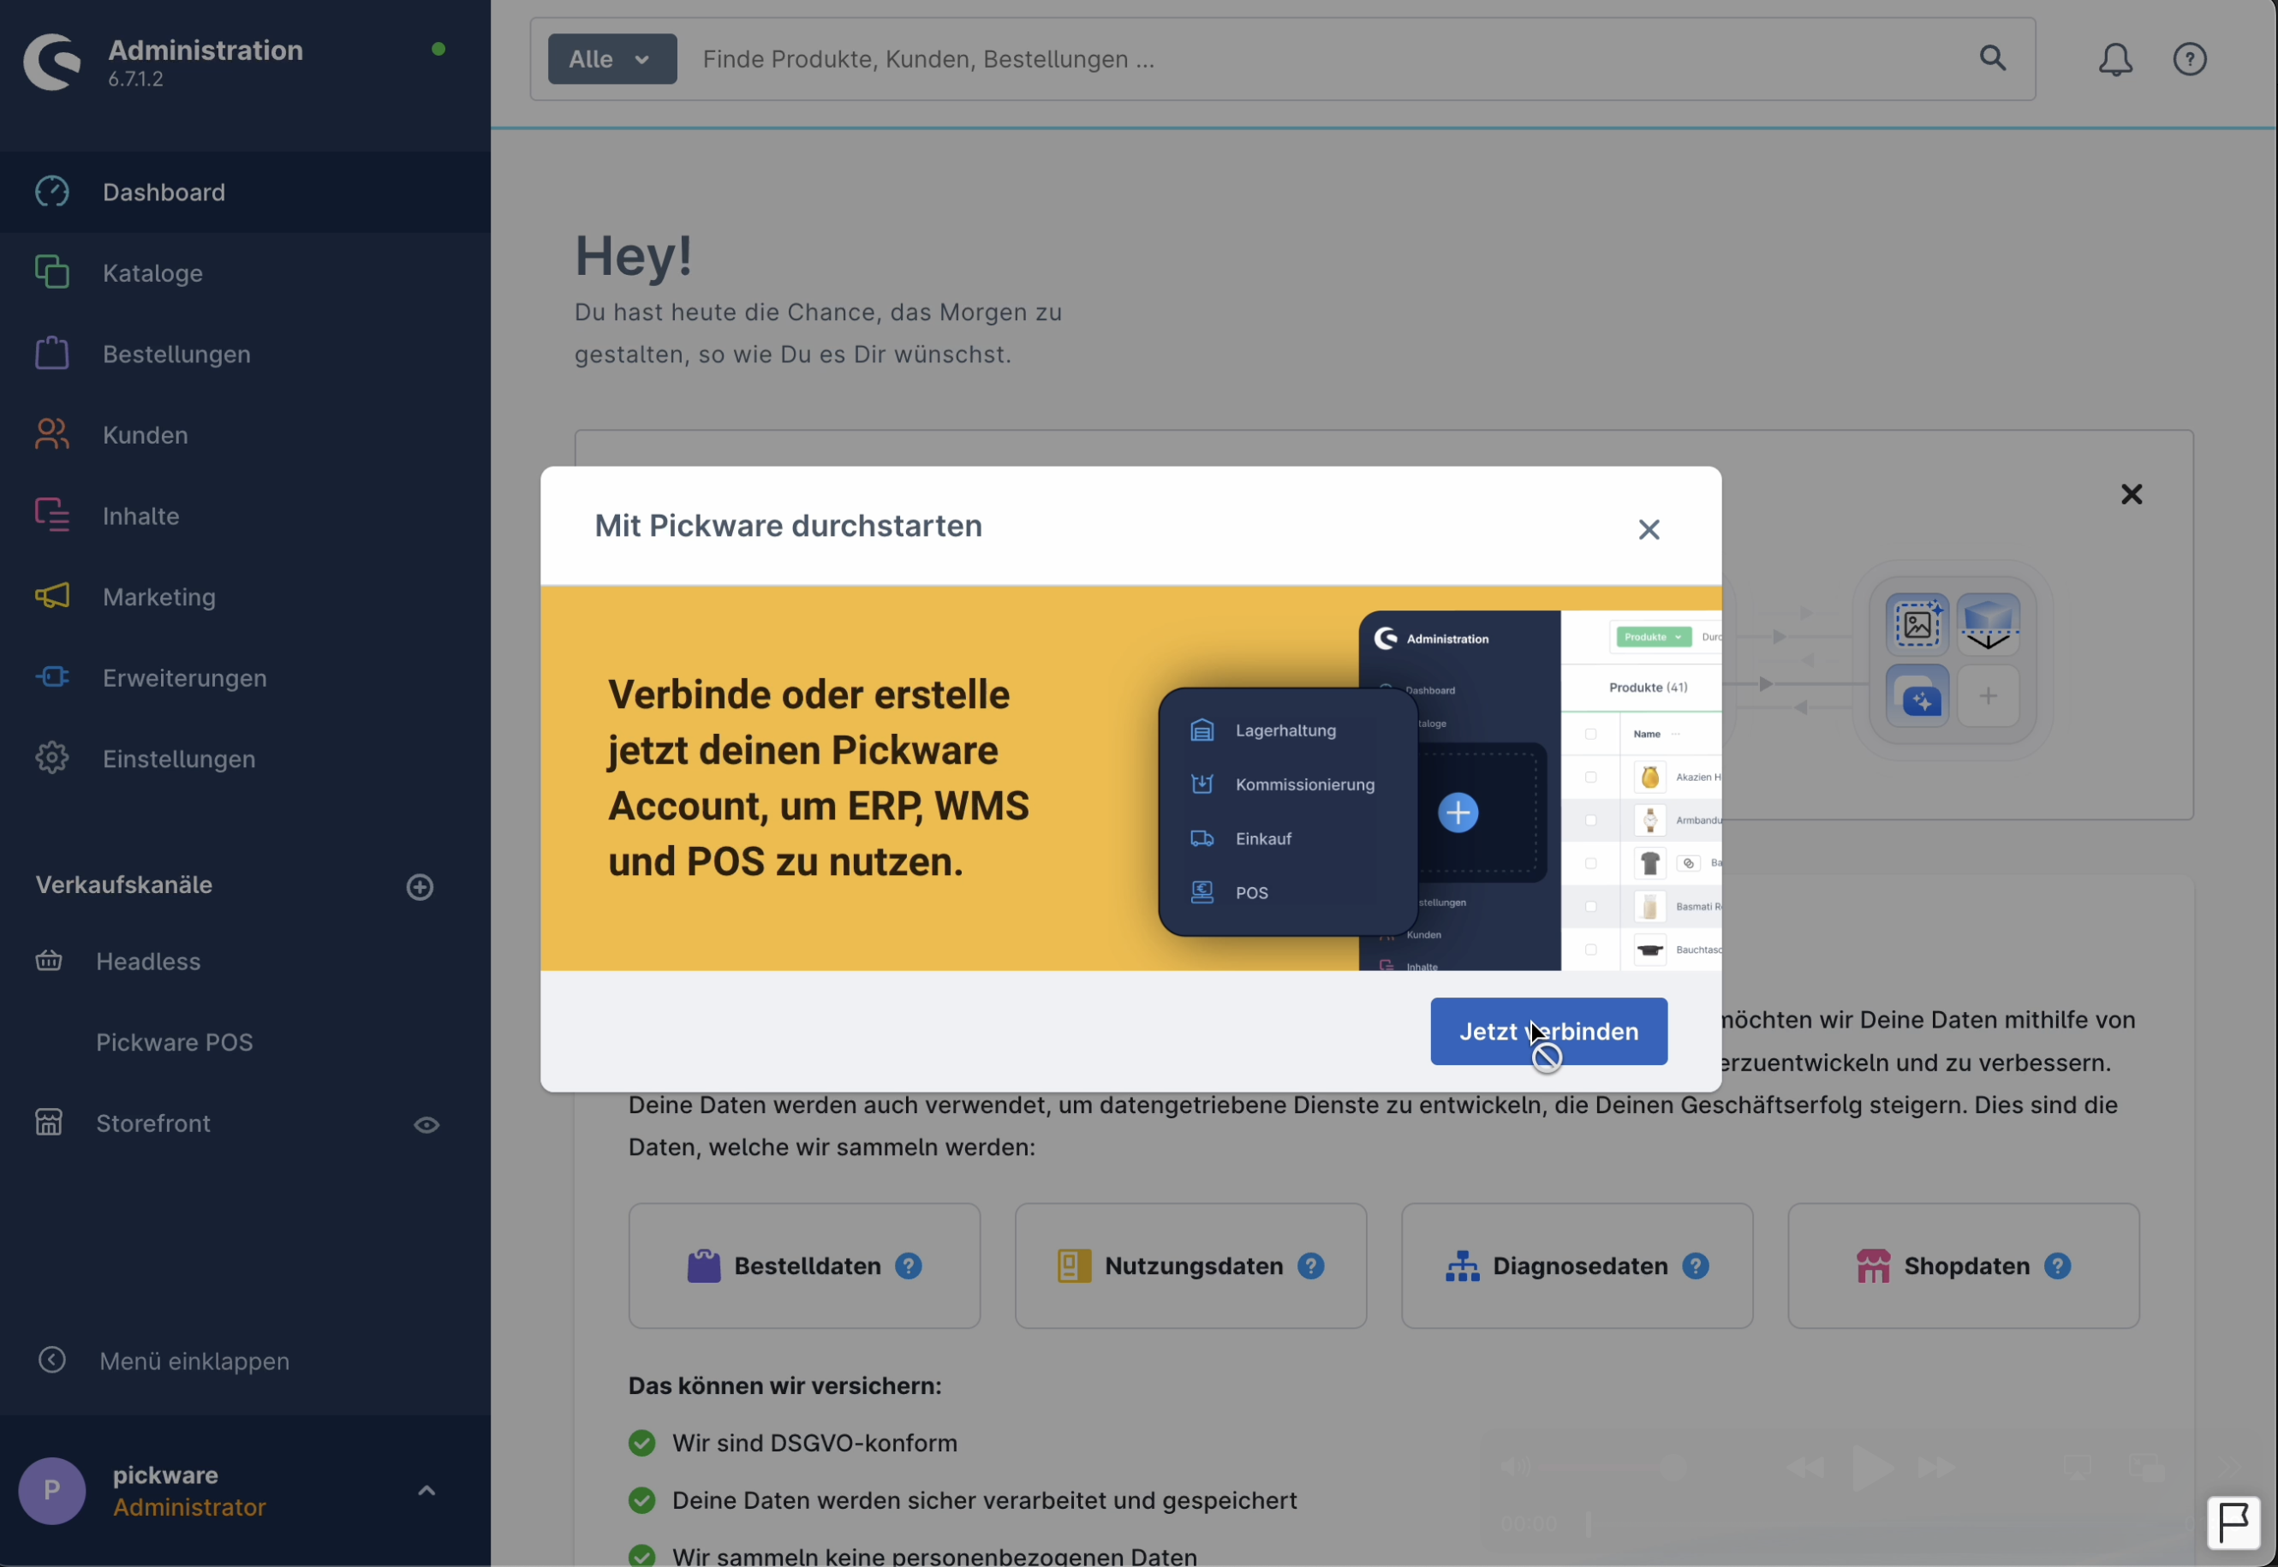Show help tooltip for Bestelldaten
This screenshot has height=1567, width=2278.
(x=909, y=1266)
